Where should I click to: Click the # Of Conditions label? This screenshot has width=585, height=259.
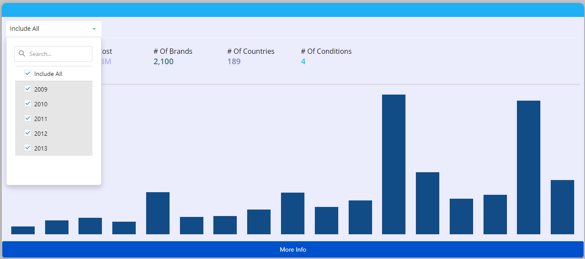(326, 51)
